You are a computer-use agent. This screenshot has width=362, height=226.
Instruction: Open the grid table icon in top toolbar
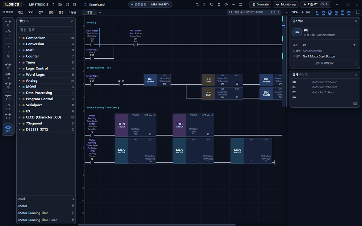coord(204,4)
